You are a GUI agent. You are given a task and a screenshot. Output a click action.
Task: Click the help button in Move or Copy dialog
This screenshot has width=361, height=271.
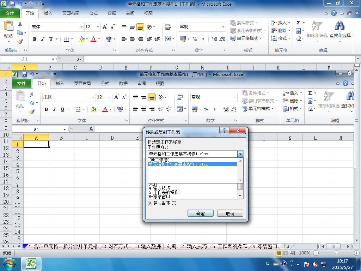click(225, 131)
